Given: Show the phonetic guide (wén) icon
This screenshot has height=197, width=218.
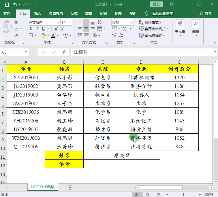Looking at the screenshot, I should (x=65, y=35).
